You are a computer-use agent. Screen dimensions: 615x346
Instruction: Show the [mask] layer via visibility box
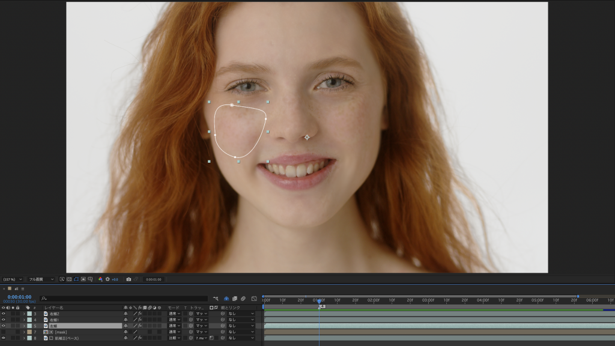coord(3,332)
